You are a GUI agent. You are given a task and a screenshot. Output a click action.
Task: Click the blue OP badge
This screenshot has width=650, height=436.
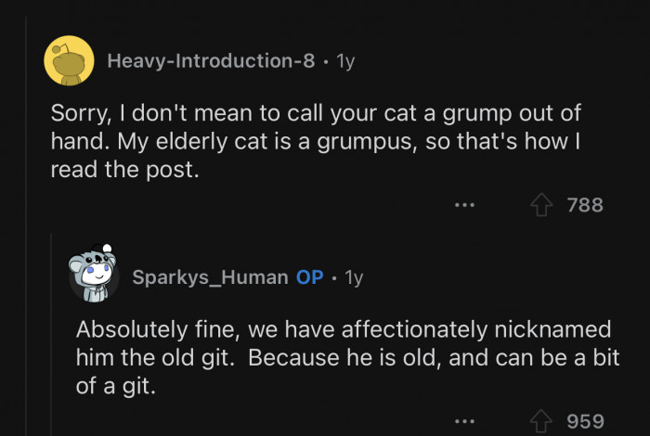pos(309,277)
